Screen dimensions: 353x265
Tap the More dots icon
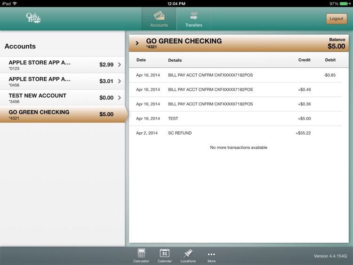pos(211,255)
